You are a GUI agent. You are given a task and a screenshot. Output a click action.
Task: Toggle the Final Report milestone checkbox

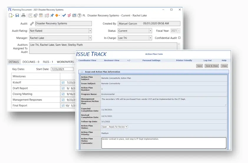[63, 105]
